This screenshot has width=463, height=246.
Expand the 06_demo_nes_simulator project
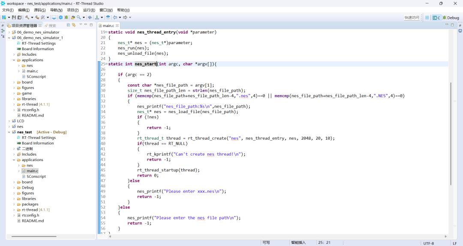point(9,32)
